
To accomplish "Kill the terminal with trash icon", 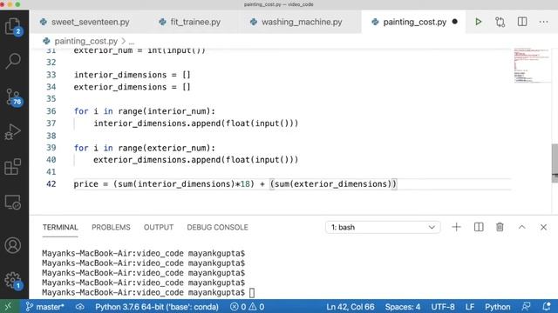I will pos(500,227).
